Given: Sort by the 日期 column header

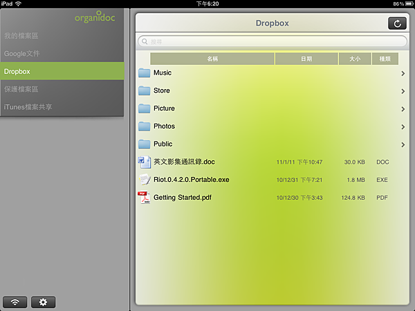Looking at the screenshot, I should tap(306, 59).
